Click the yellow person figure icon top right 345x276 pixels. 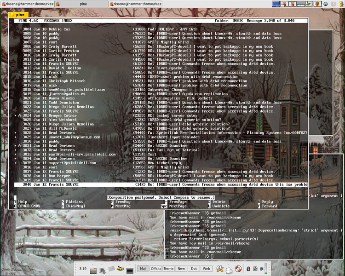(341, 4)
